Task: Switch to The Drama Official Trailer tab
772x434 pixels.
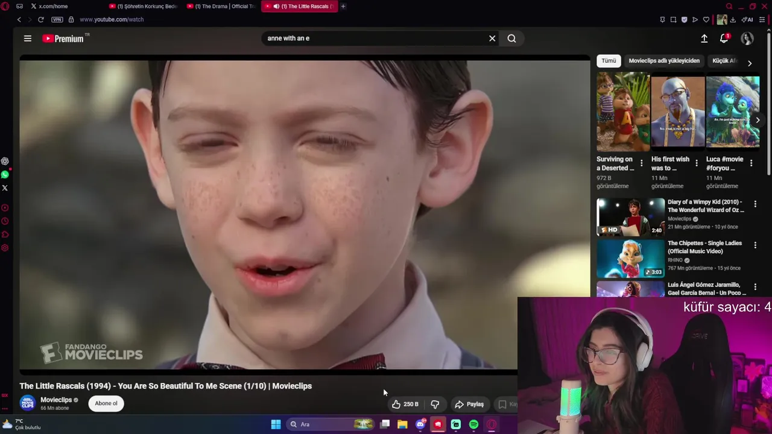Action: [222, 6]
